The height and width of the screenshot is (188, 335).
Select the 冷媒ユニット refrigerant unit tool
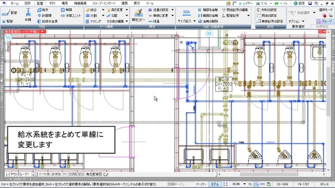point(71,16)
